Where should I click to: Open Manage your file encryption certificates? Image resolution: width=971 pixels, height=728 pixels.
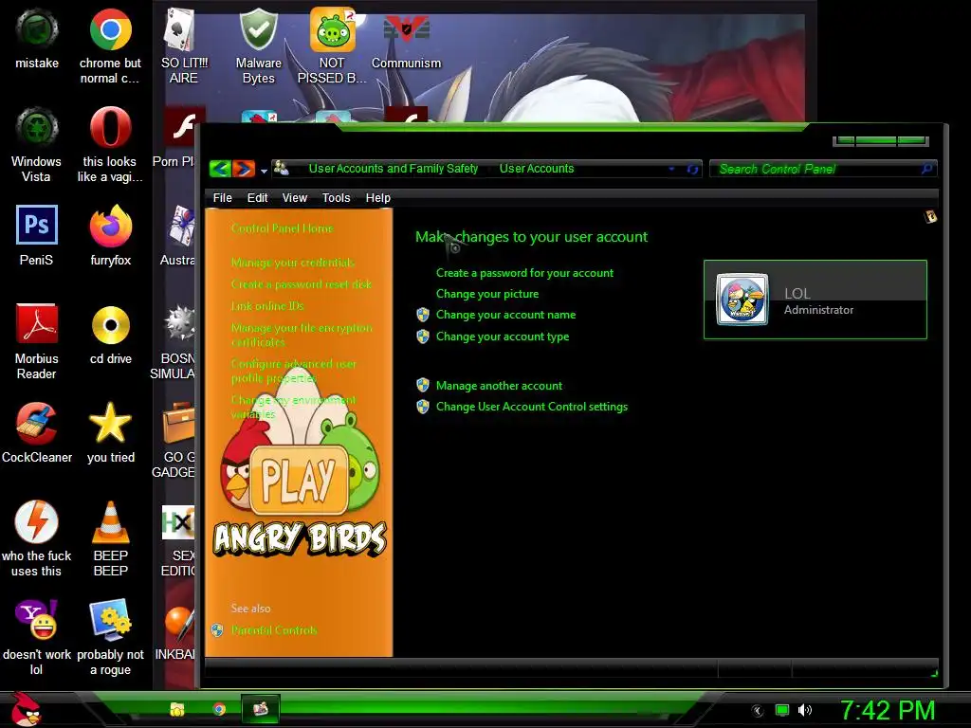pyautogui.click(x=302, y=335)
